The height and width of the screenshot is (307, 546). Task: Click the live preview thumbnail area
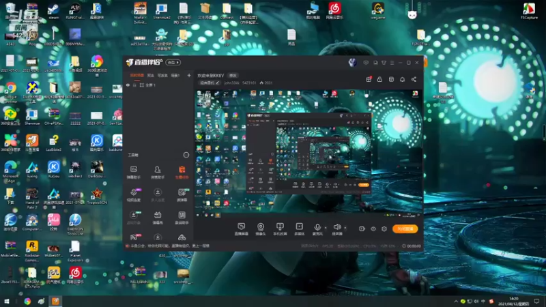pos(308,153)
